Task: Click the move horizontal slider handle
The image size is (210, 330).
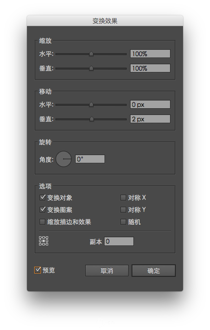Action: coord(91,104)
